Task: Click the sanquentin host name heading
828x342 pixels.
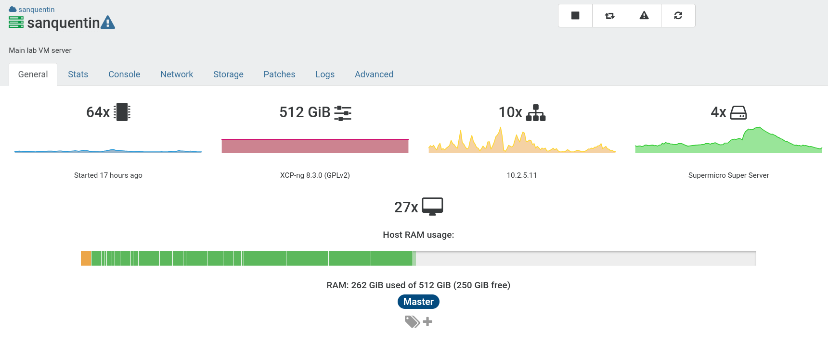Action: click(x=63, y=23)
